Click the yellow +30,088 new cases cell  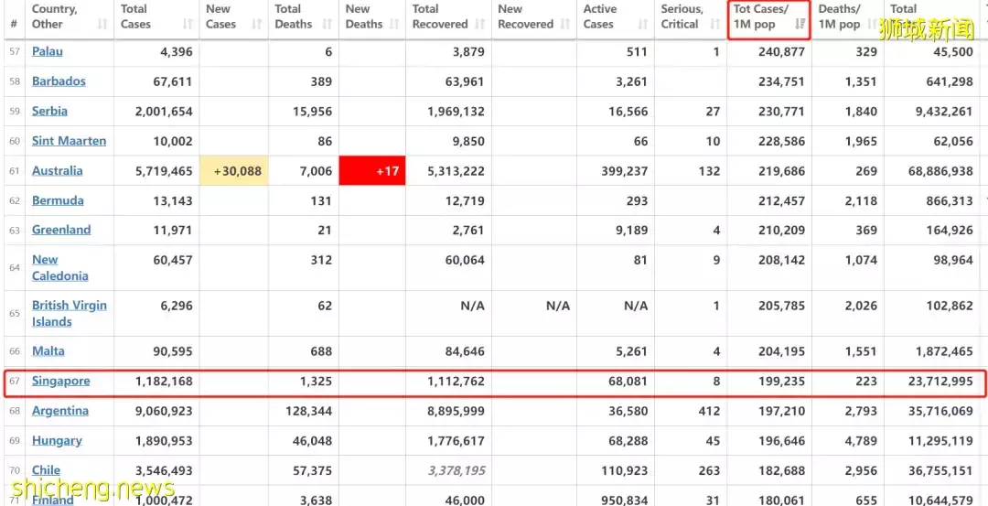point(234,171)
